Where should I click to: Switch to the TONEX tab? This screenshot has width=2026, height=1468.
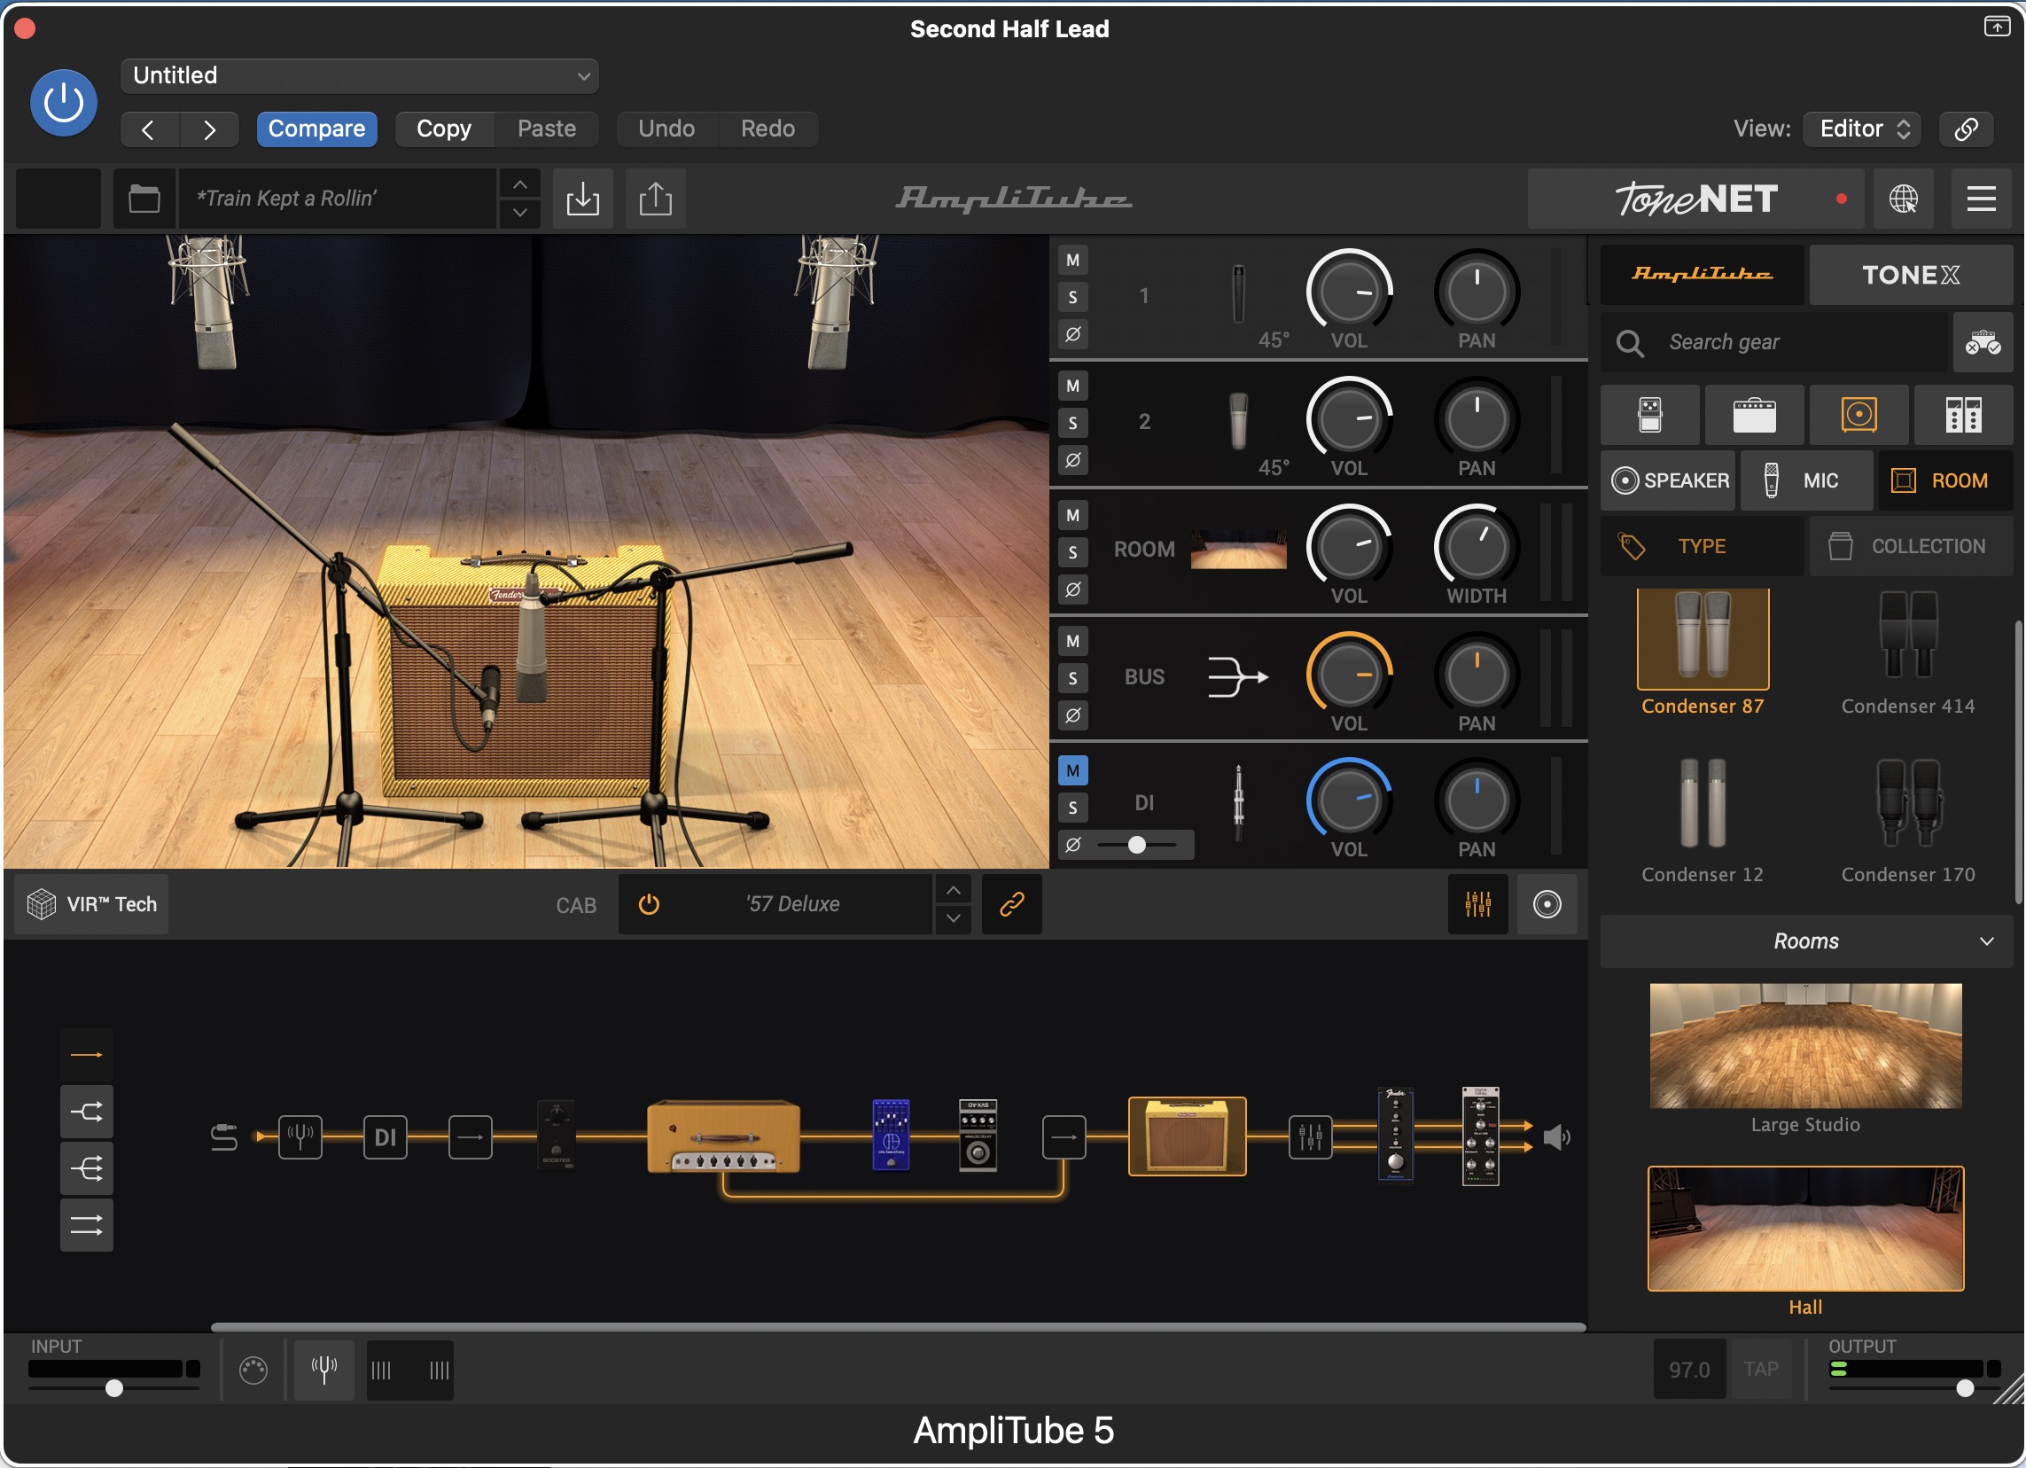(x=1910, y=274)
